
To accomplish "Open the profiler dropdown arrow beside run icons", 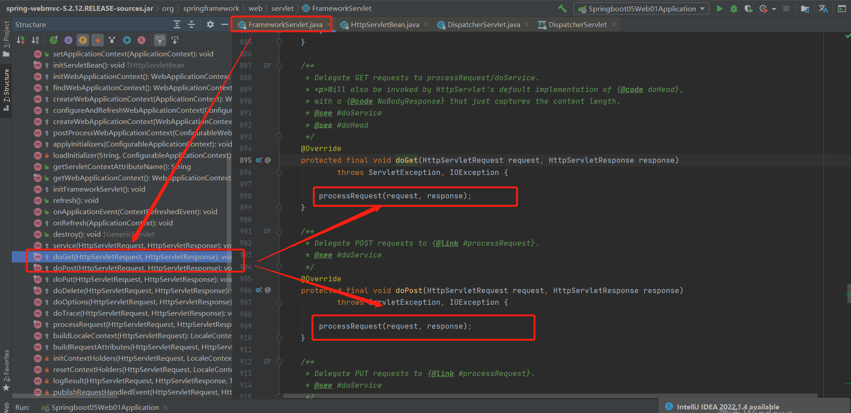I will [774, 9].
